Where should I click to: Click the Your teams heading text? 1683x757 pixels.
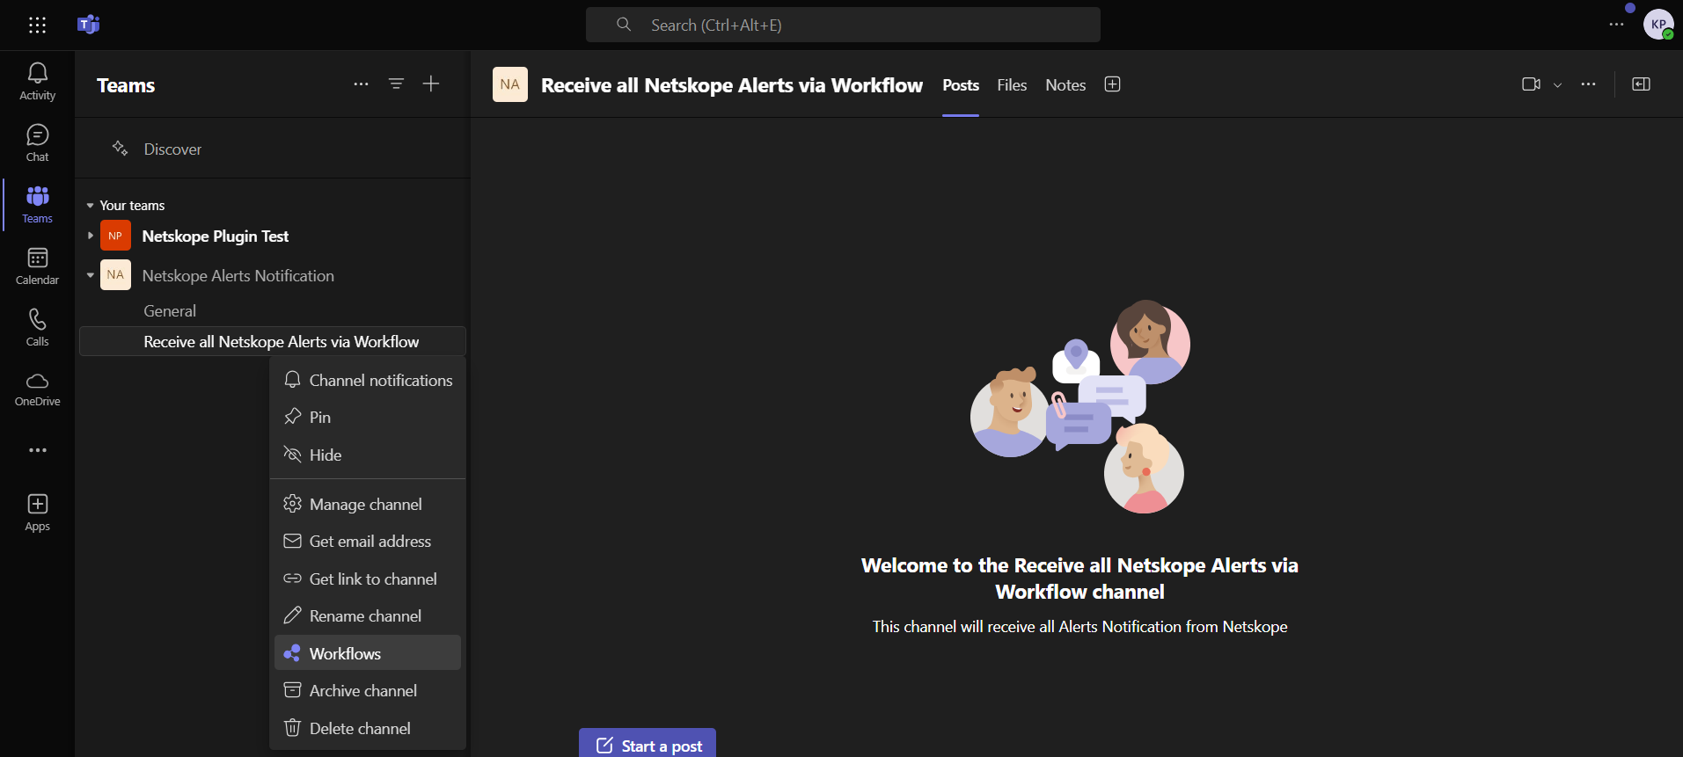(x=132, y=206)
